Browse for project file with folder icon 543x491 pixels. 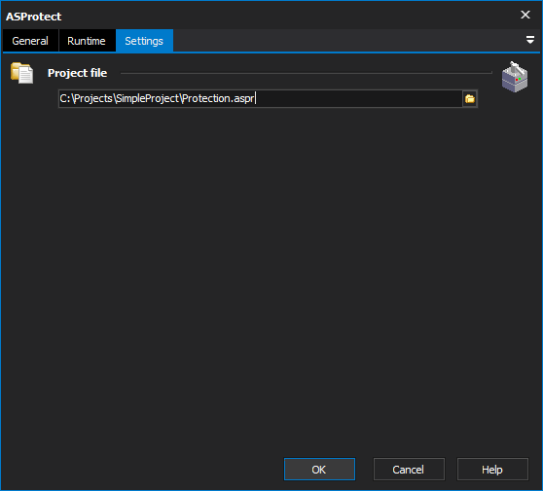tap(470, 99)
